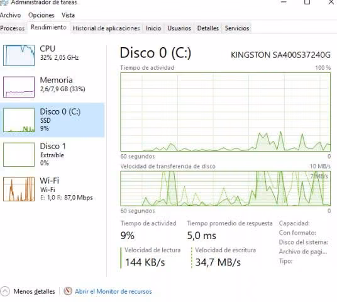Select the CPU label in the sidebar
Screen dimensions: 337x302
48,48
